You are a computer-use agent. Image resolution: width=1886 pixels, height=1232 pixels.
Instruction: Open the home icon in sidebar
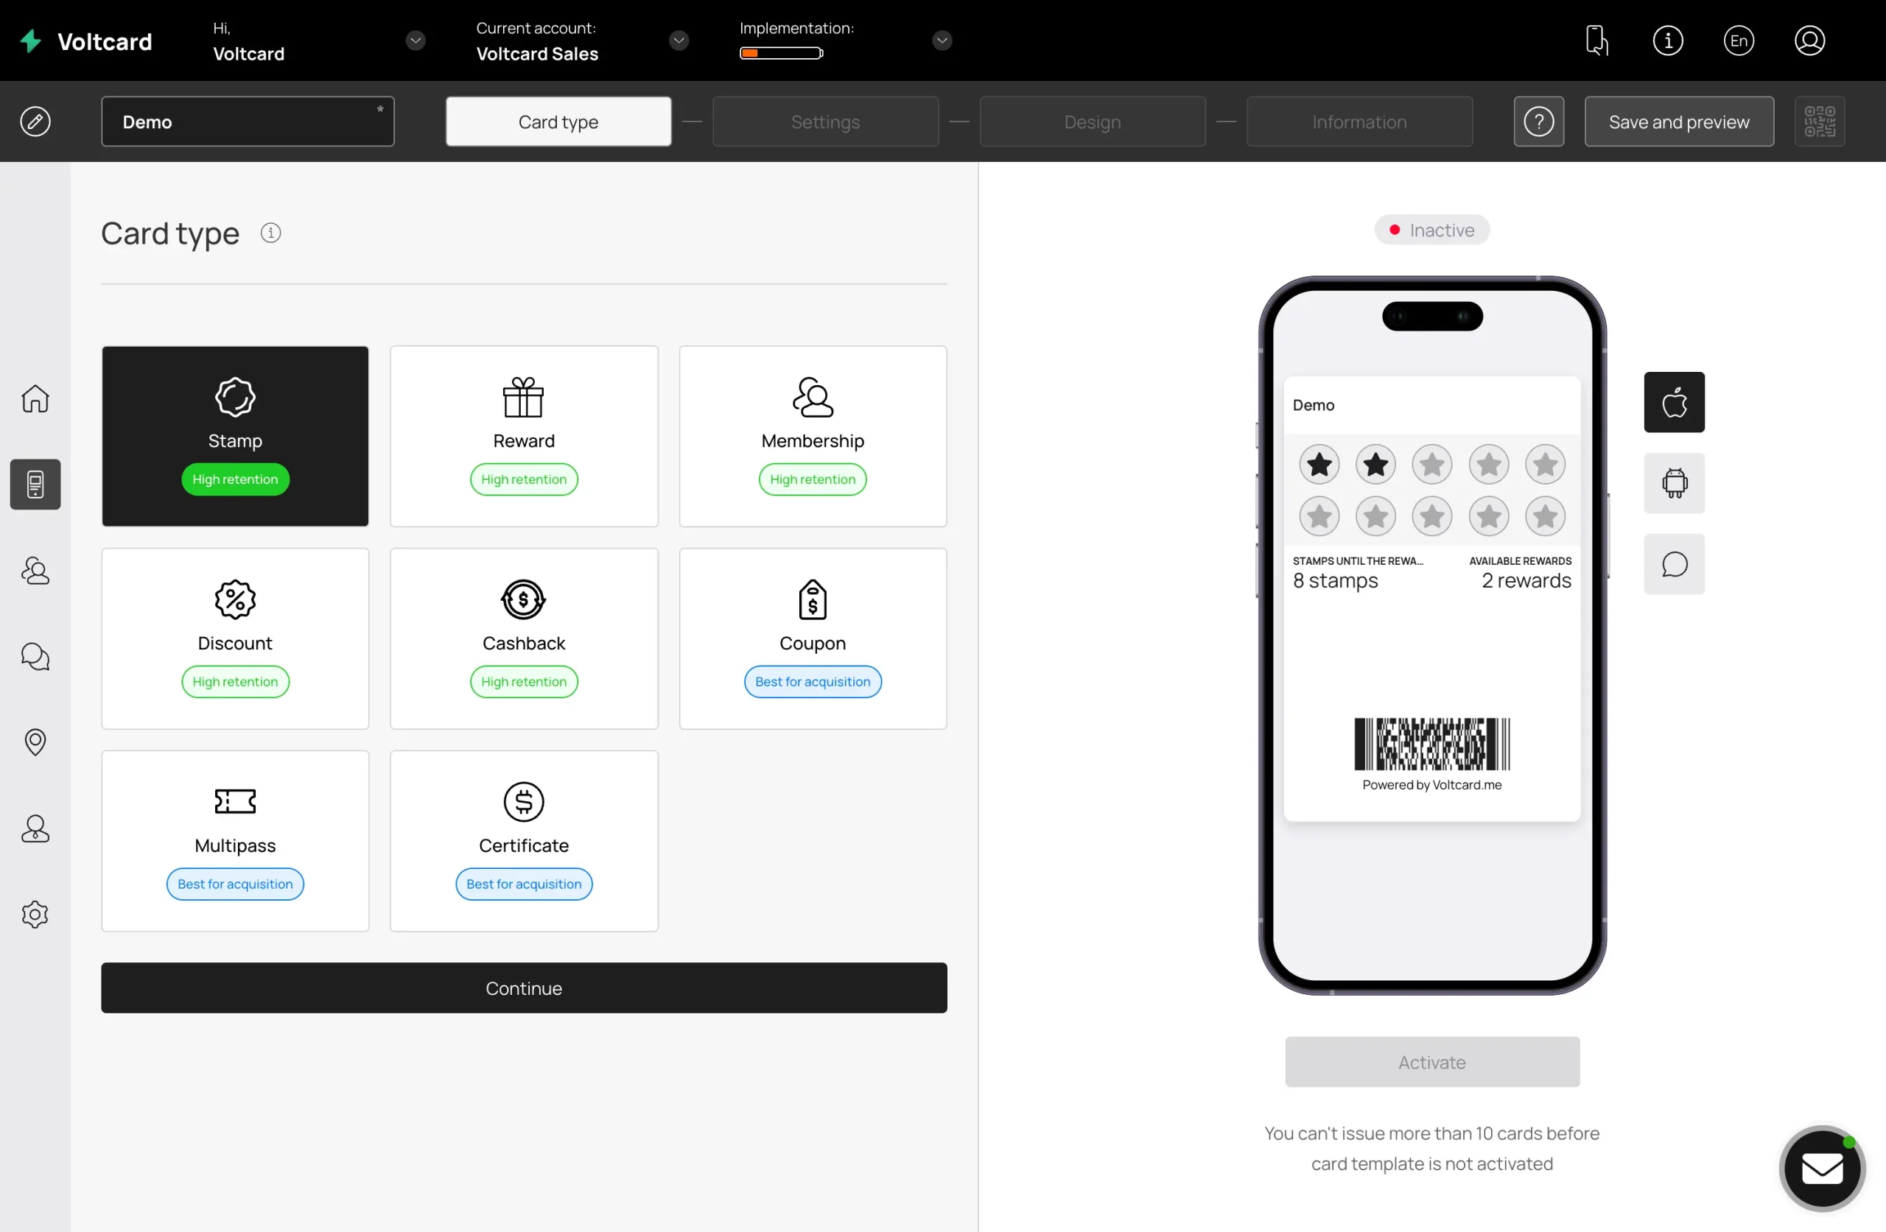[35, 398]
